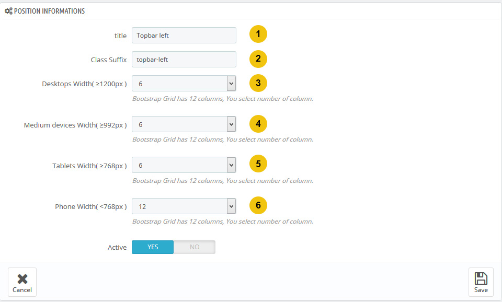Click yellow badge number 5
Viewport: 502px width, 302px height.
258,164
